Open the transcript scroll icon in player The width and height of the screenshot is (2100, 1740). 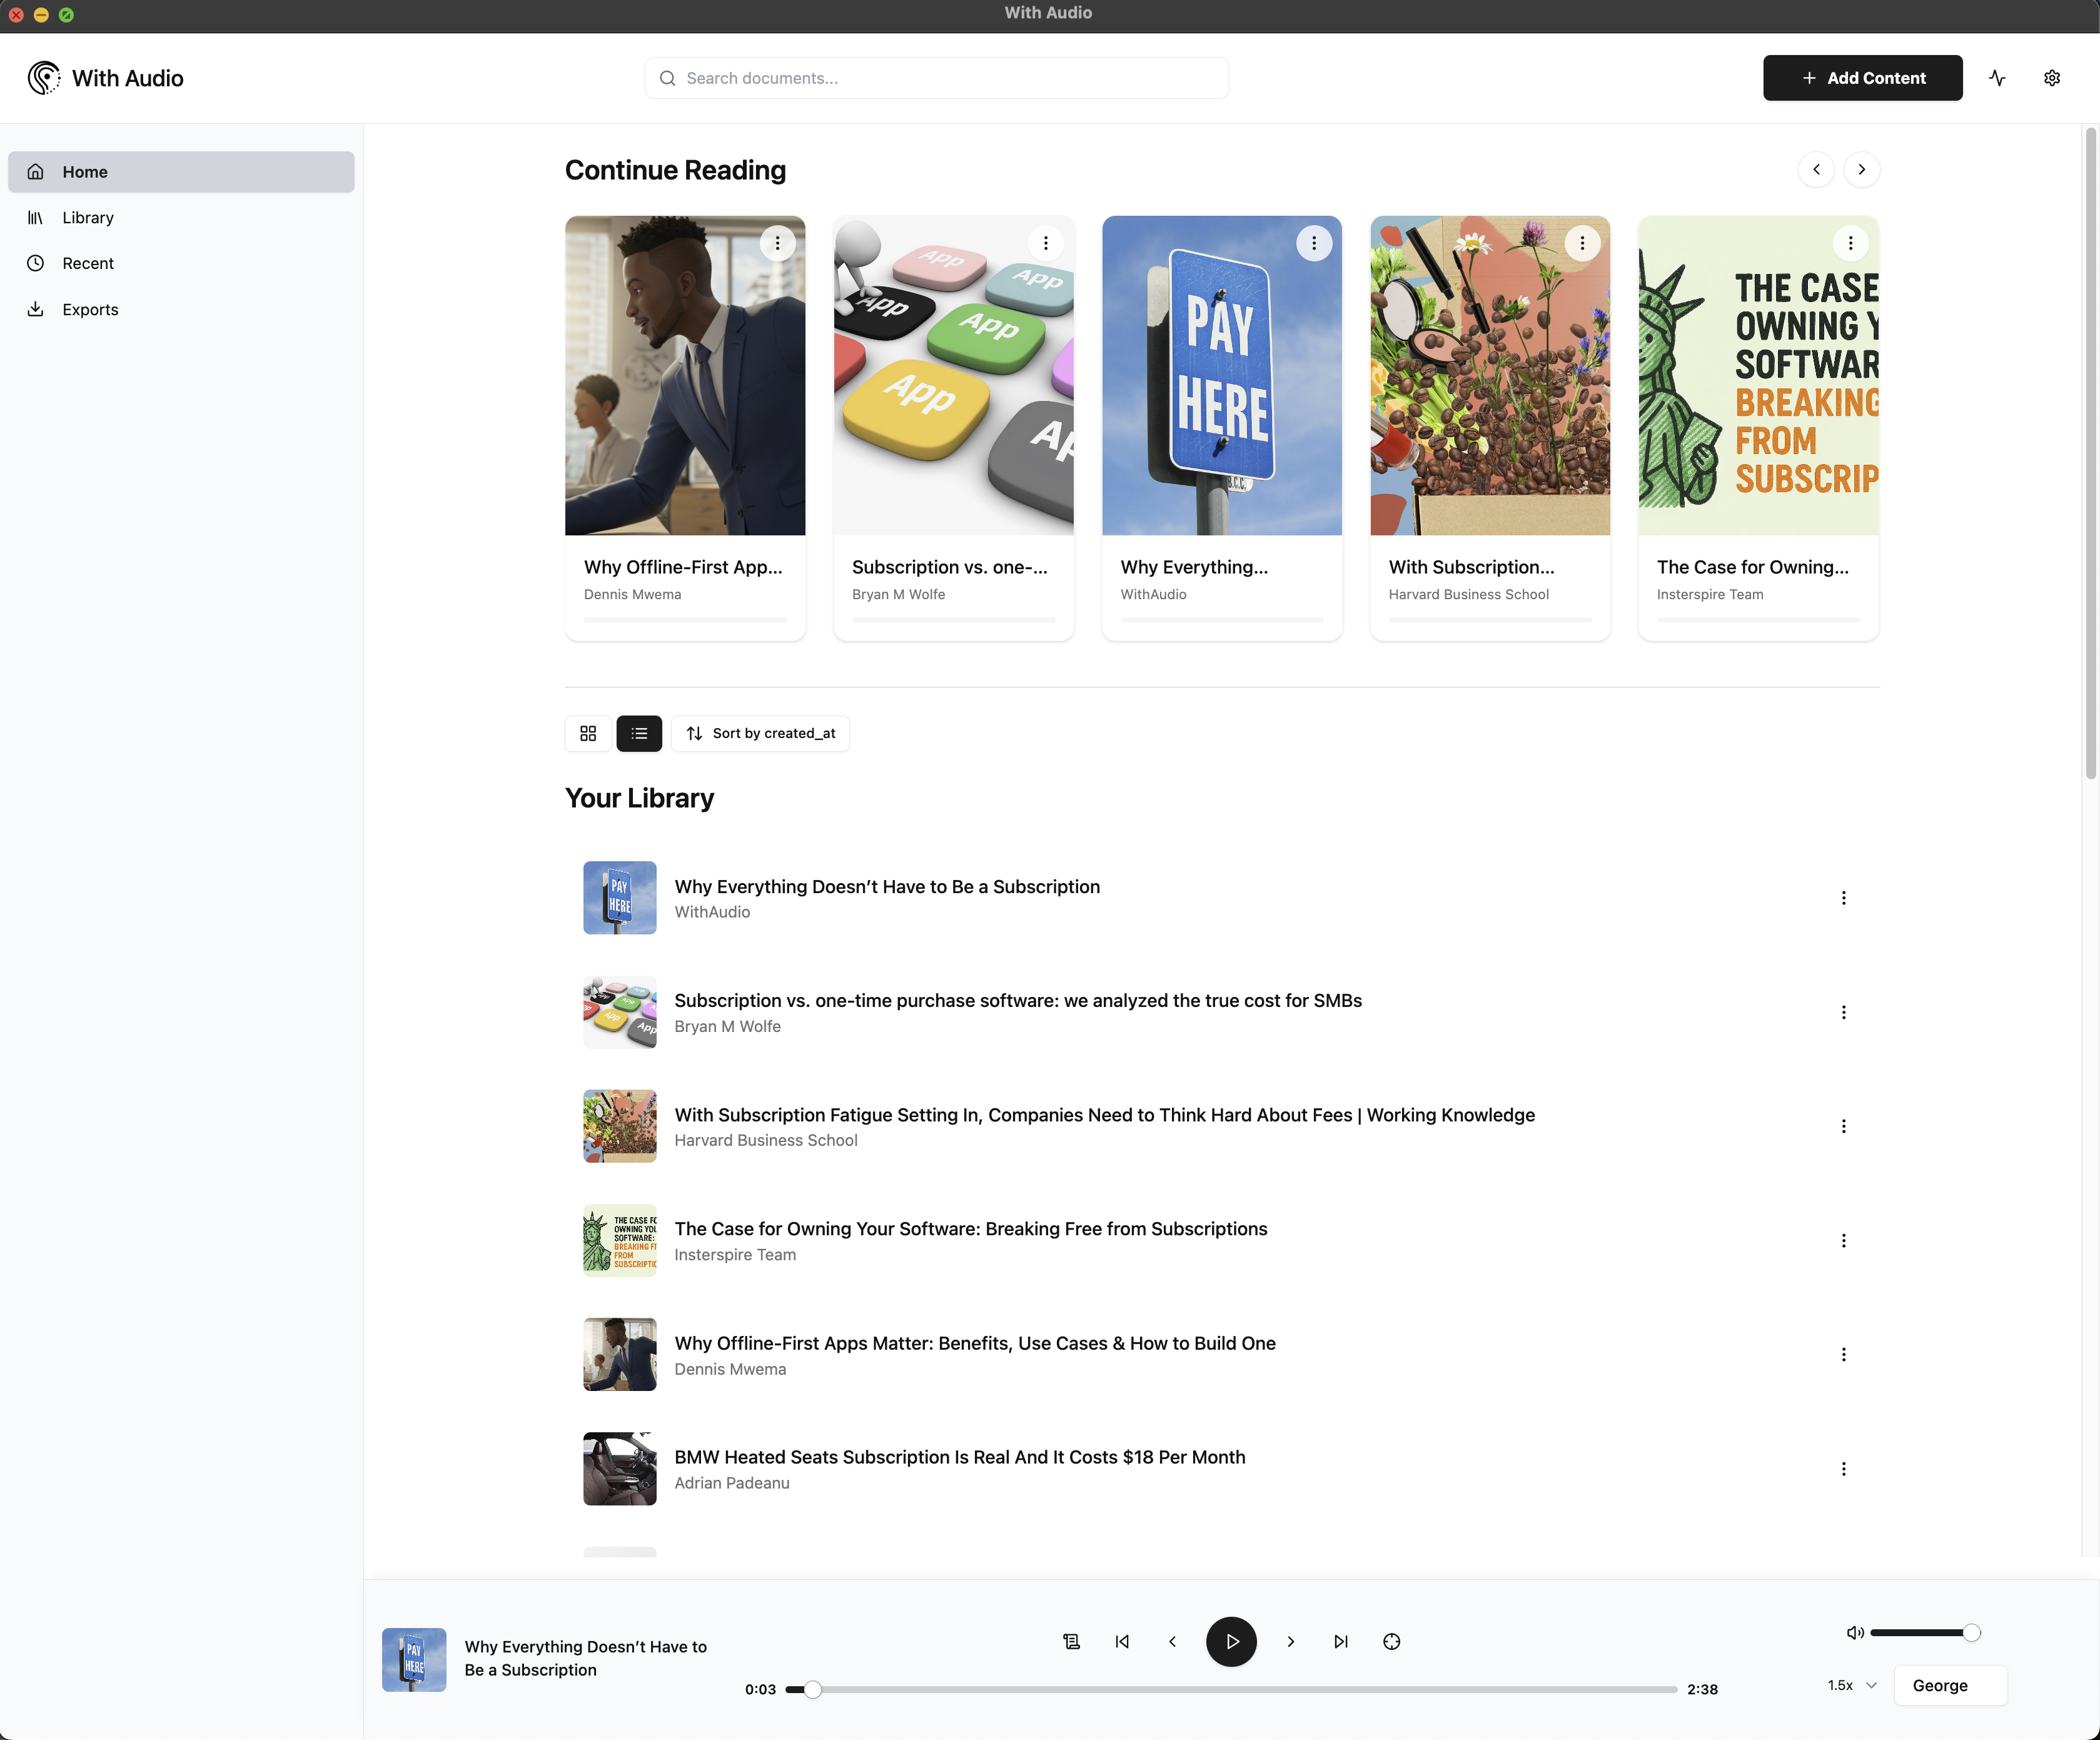click(x=1071, y=1641)
